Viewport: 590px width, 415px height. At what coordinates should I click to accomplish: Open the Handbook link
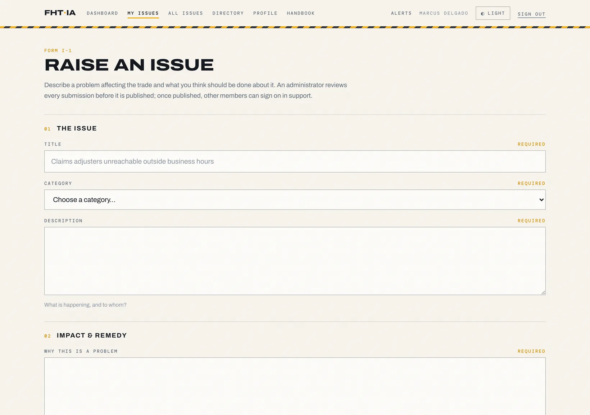click(x=301, y=13)
